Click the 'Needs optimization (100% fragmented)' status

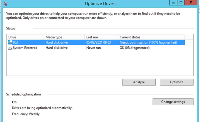pyautogui.click(x=148, y=42)
